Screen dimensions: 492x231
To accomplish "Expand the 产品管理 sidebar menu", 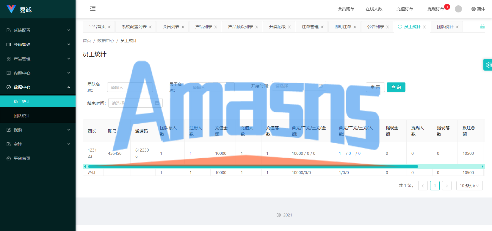I will tap(38, 59).
